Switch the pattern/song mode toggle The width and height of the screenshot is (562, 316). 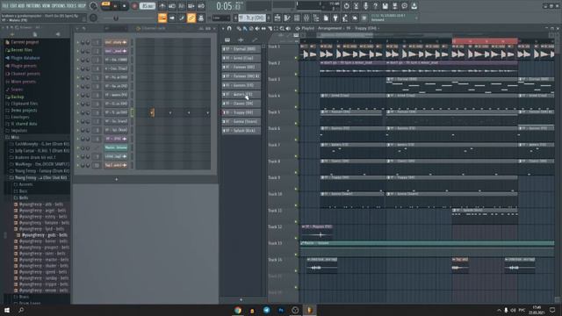point(105,5)
